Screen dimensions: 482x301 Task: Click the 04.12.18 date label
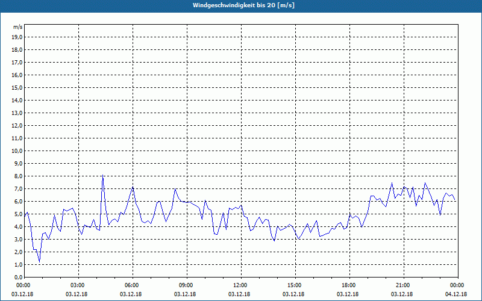(x=456, y=294)
